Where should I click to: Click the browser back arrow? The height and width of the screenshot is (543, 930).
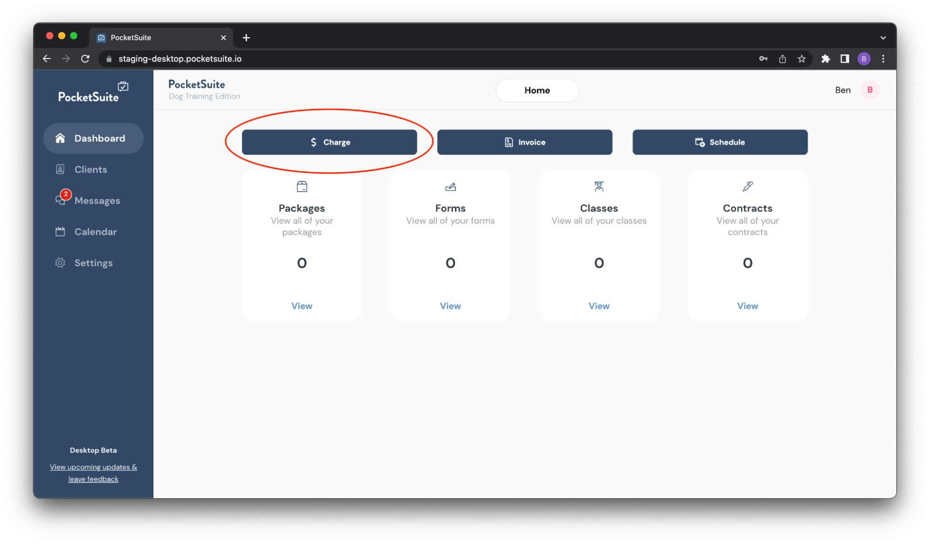coord(47,59)
